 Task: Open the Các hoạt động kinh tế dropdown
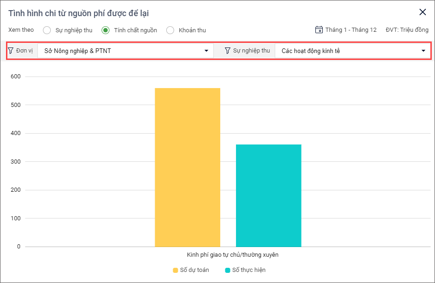pos(349,51)
